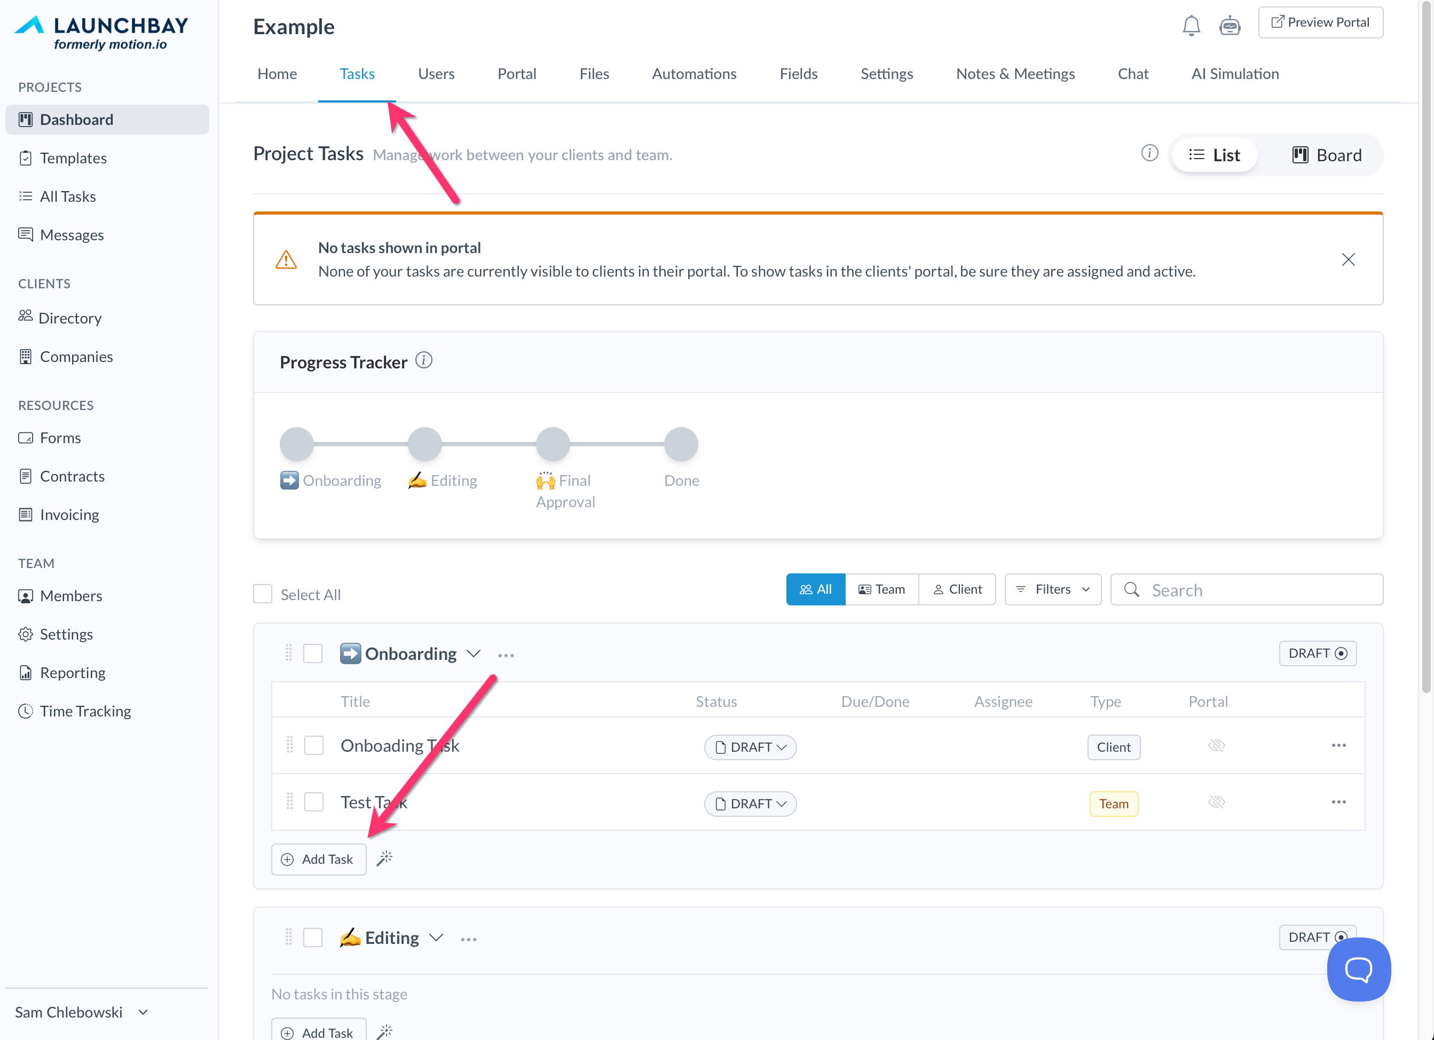The width and height of the screenshot is (1434, 1040).
Task: Click the Editing step circle in tracker
Action: [x=424, y=444]
